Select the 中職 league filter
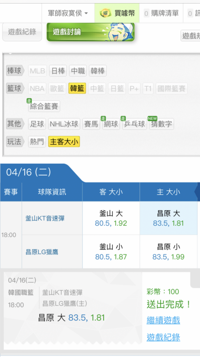Viewport: 200px width, 357px height. 78,71
